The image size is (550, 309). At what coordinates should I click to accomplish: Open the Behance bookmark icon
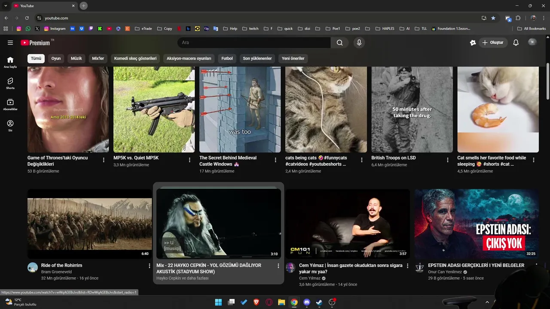[x=73, y=29]
